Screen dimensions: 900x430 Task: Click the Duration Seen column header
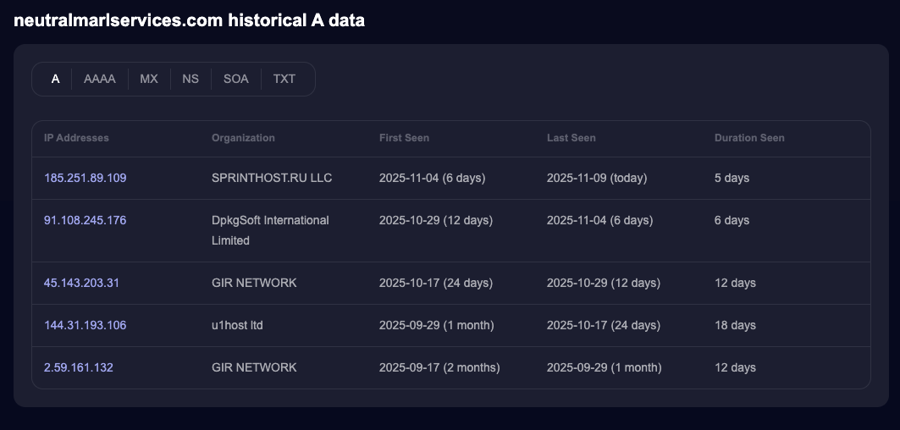749,138
